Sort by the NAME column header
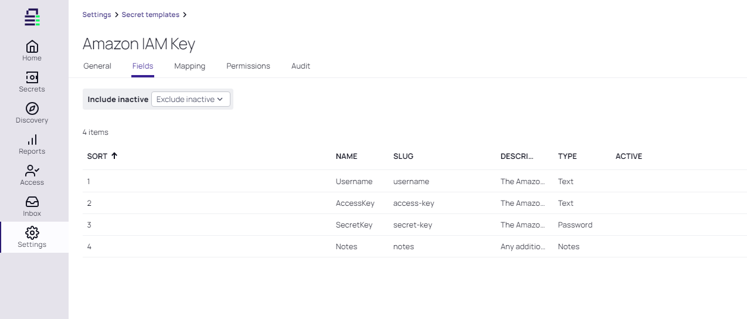Screen dimensions: 747x319 [x=347, y=157]
